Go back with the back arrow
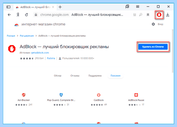 [x=9, y=15]
